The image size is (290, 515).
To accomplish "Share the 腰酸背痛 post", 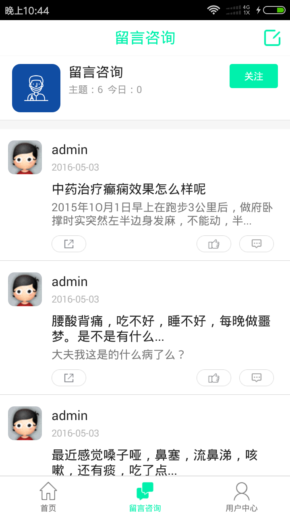I will click(69, 378).
